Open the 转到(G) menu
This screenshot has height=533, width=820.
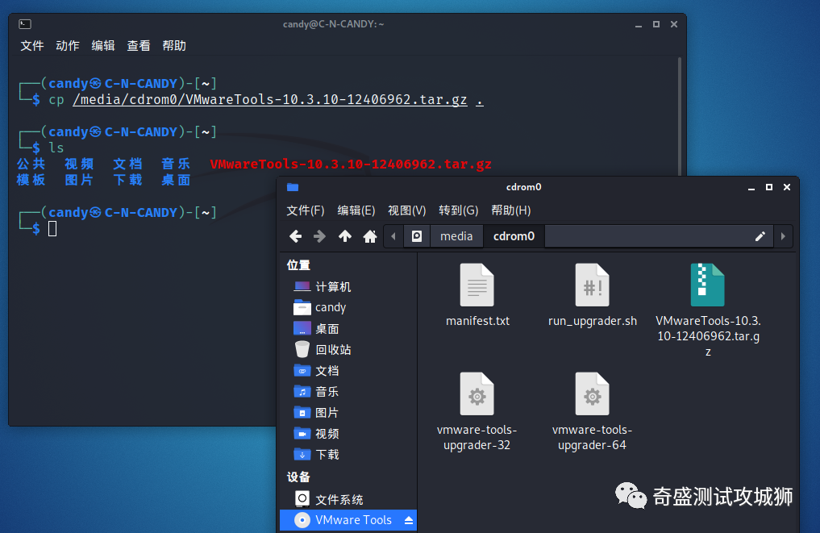coord(459,210)
